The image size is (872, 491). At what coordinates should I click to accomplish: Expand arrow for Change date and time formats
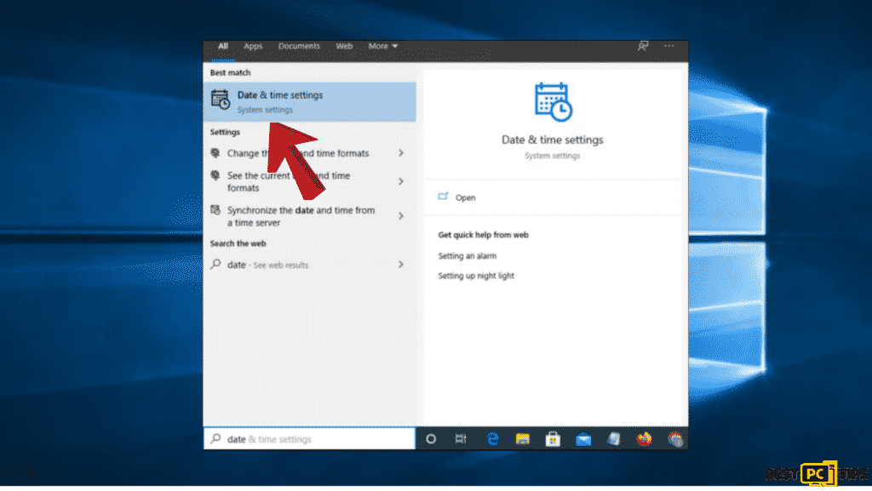400,153
